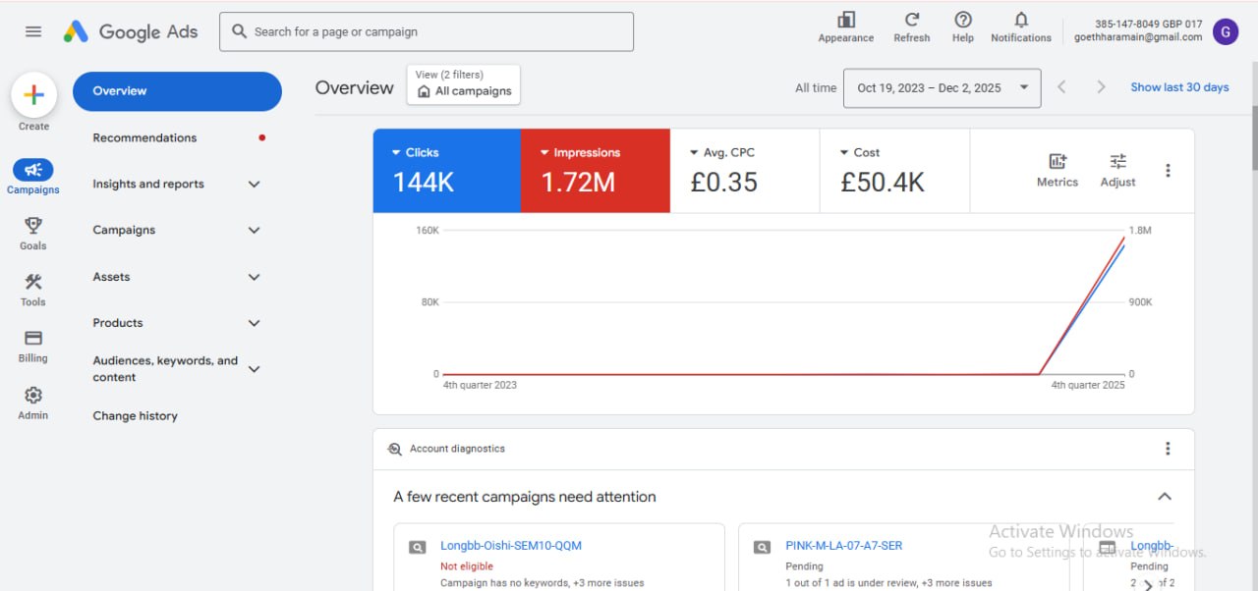Expand Insights and reports section

(x=255, y=184)
